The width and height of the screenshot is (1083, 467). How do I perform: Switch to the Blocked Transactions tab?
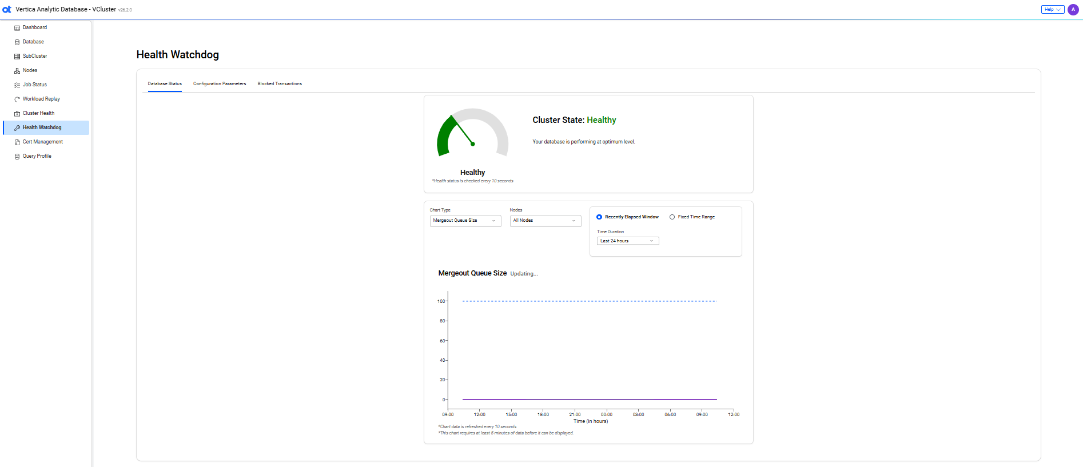(280, 84)
